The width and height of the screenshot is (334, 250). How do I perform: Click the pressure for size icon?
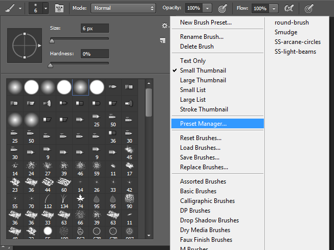pyautogui.click(x=309, y=8)
